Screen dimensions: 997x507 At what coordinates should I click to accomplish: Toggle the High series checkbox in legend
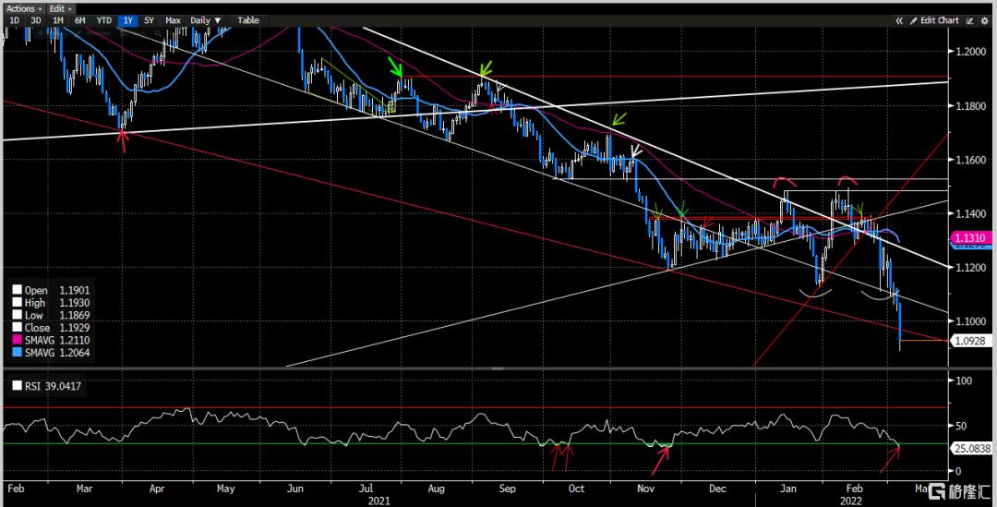point(18,303)
